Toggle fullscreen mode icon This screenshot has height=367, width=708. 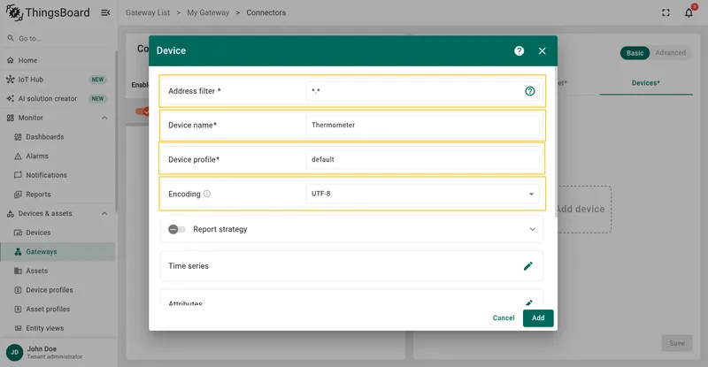pos(666,12)
